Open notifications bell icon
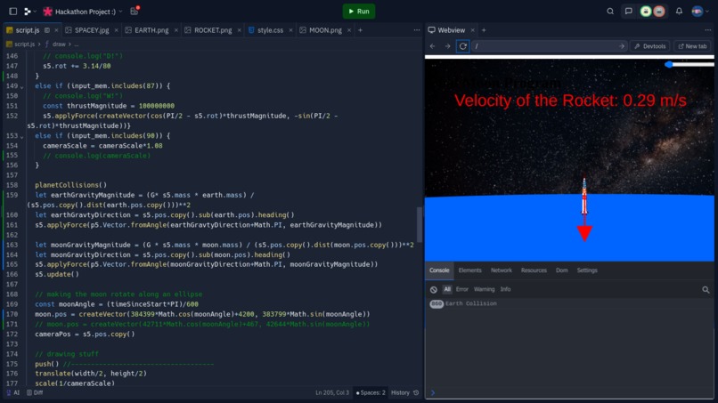The width and height of the screenshot is (718, 403). [x=679, y=12]
